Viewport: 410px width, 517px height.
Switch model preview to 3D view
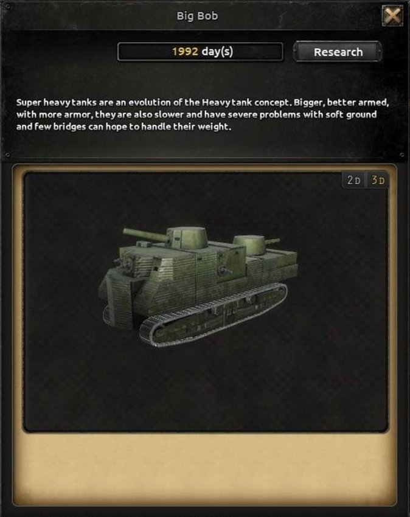click(378, 180)
